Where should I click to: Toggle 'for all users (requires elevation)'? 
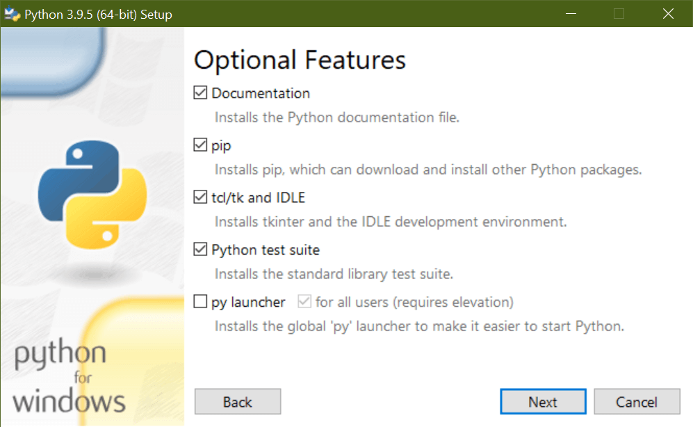(x=304, y=301)
